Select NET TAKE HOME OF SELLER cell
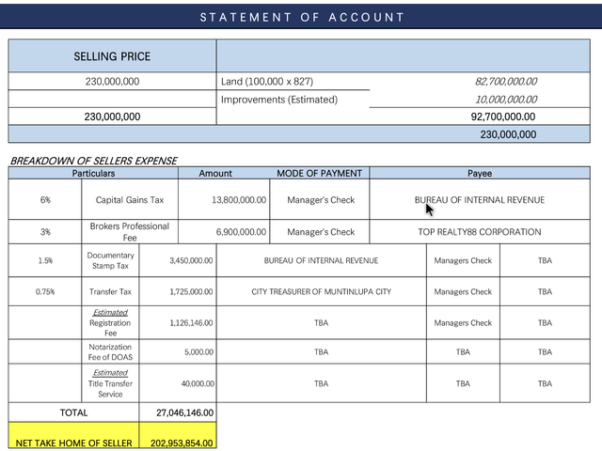This screenshot has width=602, height=451. point(73,436)
